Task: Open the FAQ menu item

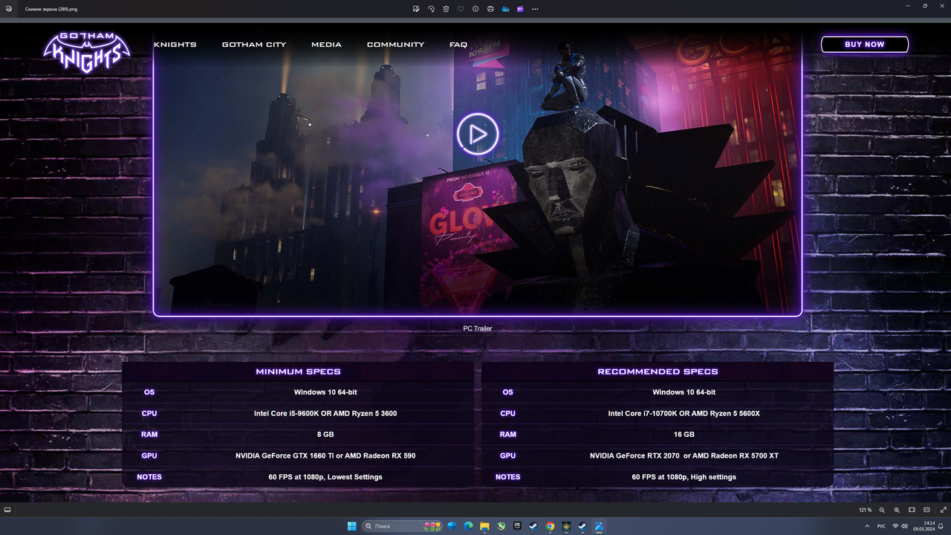Action: click(x=458, y=45)
